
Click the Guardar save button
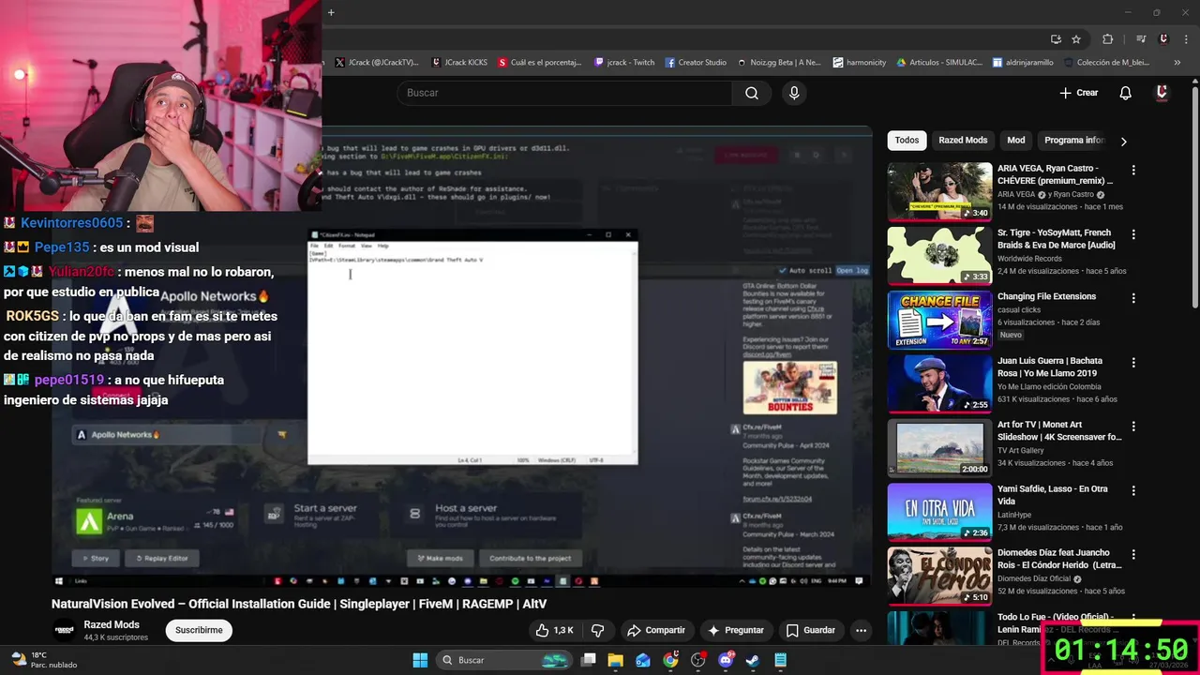811,630
